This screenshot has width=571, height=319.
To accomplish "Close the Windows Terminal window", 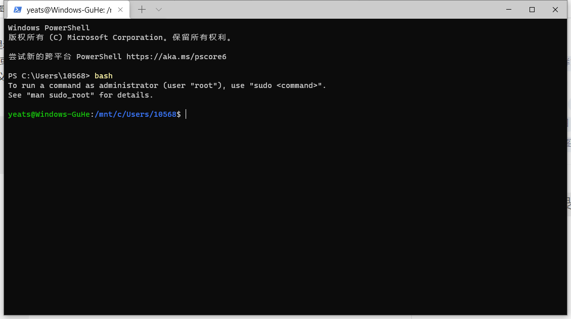I will [555, 10].
